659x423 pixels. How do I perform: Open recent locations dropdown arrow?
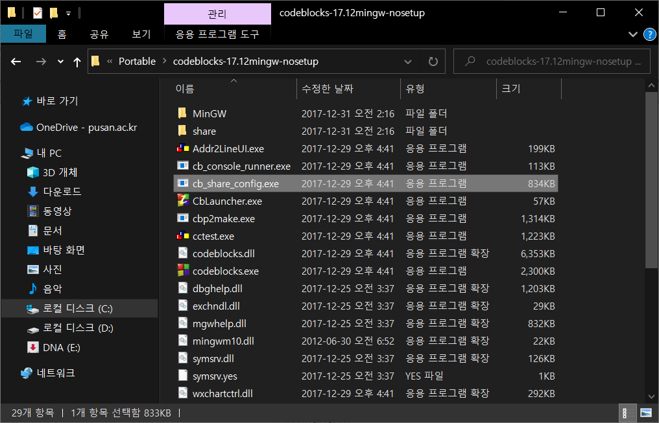coord(60,62)
